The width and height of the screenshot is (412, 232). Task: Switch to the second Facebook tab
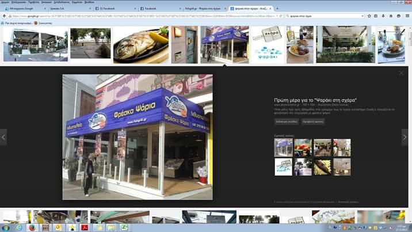pyautogui.click(x=161, y=9)
